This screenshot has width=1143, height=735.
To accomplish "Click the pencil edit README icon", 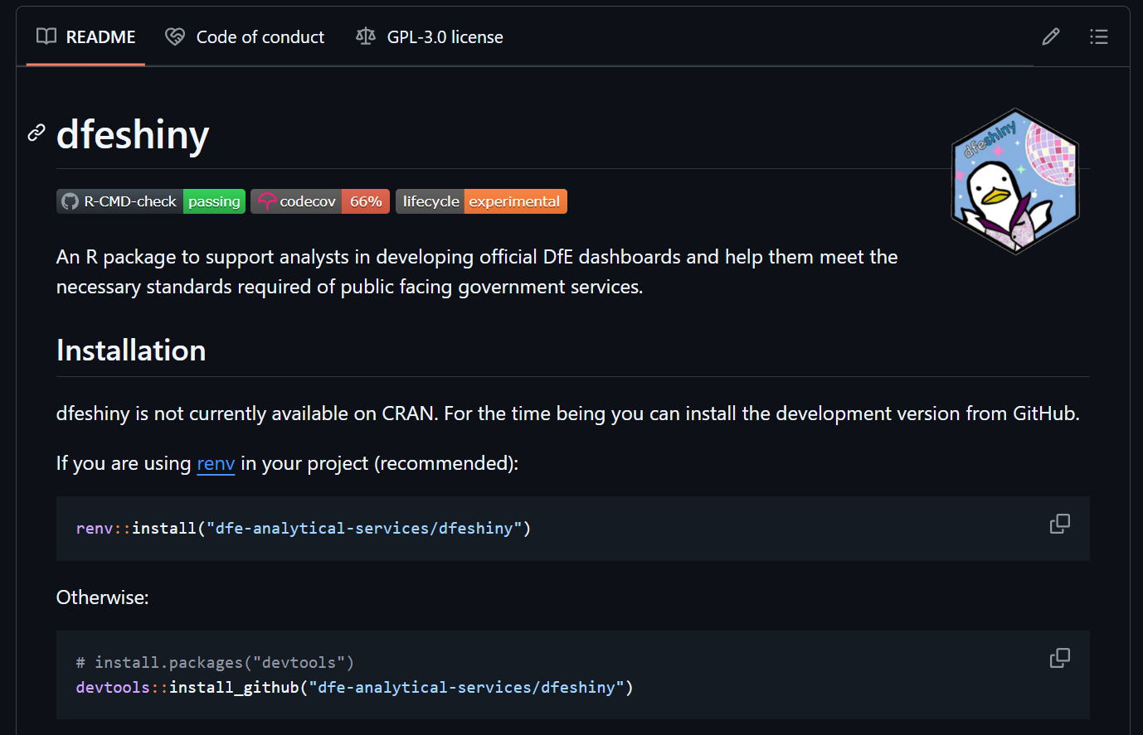I will pos(1050,36).
